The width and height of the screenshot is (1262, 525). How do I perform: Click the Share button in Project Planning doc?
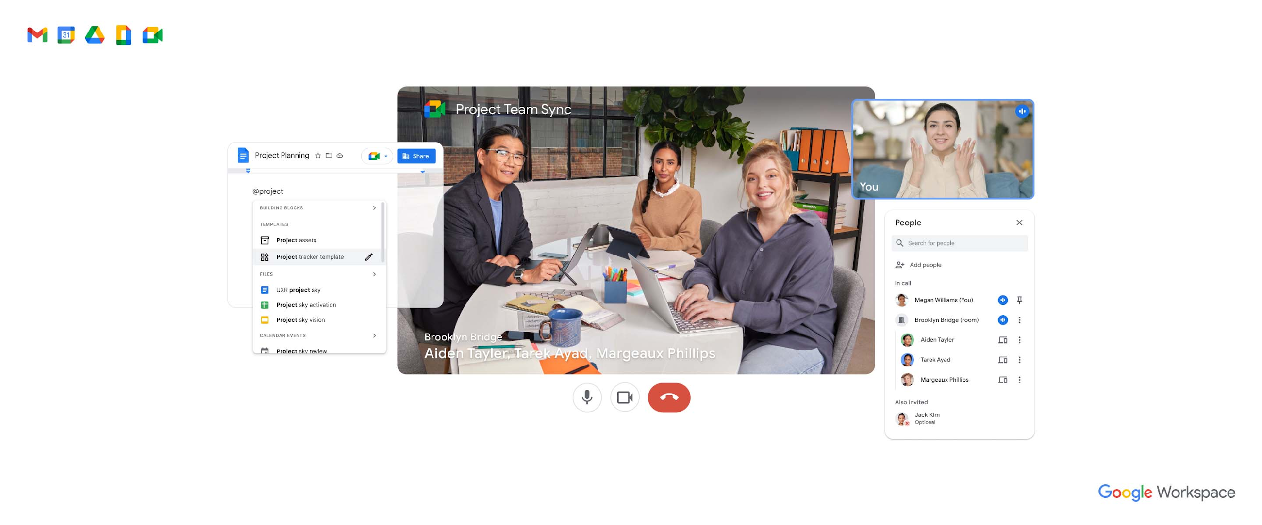pyautogui.click(x=415, y=156)
